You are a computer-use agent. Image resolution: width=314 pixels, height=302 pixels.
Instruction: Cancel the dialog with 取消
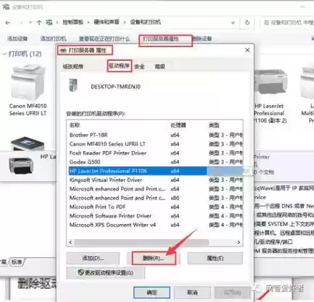pyautogui.click(x=192, y=293)
